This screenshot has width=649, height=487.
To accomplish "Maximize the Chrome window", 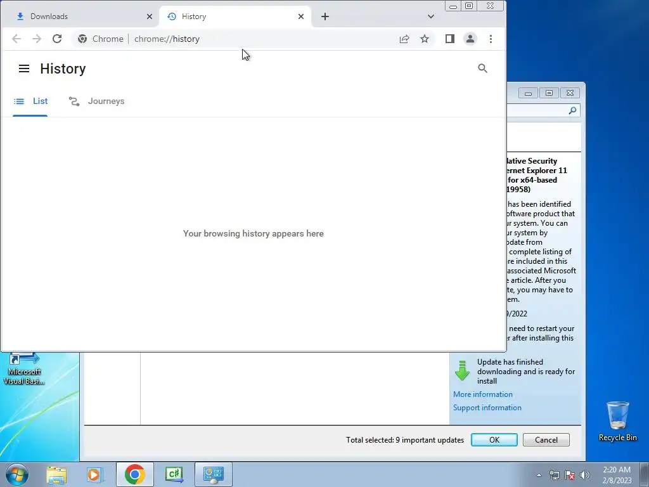I will [x=469, y=6].
